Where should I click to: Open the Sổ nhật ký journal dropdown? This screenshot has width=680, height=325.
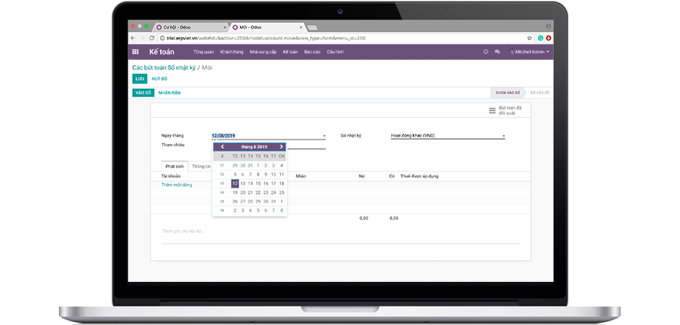pos(503,136)
